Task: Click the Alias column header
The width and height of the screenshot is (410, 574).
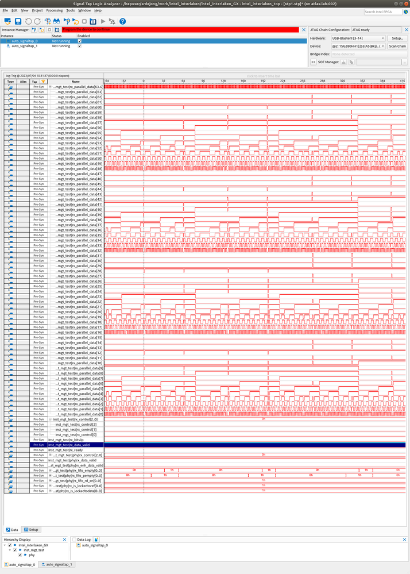Action: (23, 82)
